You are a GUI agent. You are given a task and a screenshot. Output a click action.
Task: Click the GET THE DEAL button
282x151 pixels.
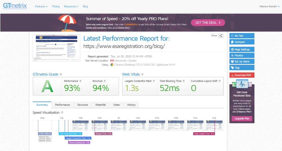coord(208,23)
